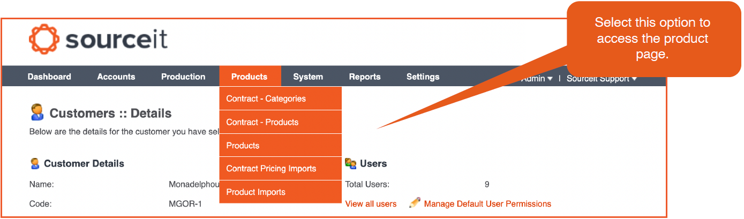Image resolution: width=744 pixels, height=219 pixels.
Task: Open the Settings menu
Action: coord(423,77)
